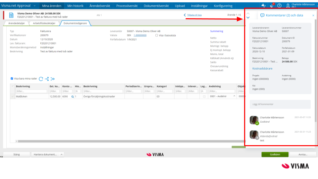Click the comments speech bubble icon

(x=262, y=15)
